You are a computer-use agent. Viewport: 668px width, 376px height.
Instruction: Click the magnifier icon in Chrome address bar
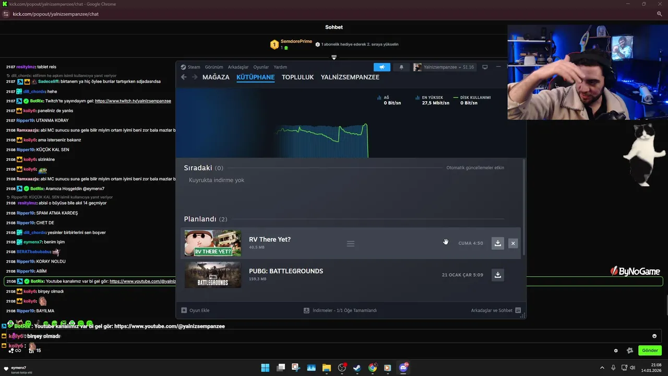(660, 14)
